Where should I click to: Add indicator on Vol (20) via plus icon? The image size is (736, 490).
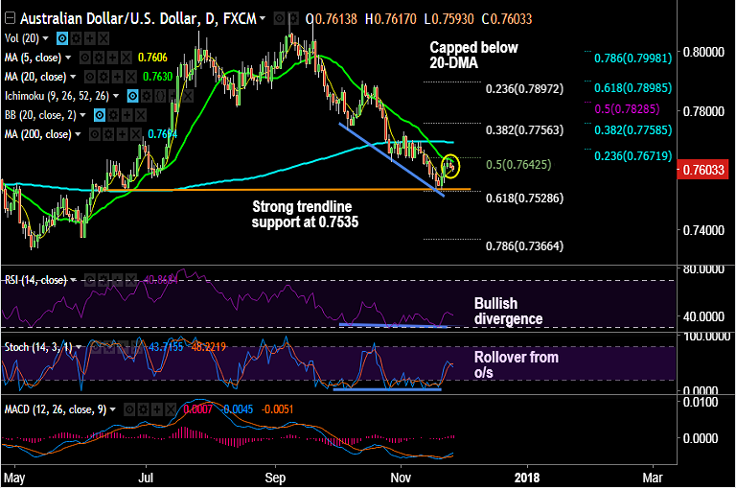(89, 38)
